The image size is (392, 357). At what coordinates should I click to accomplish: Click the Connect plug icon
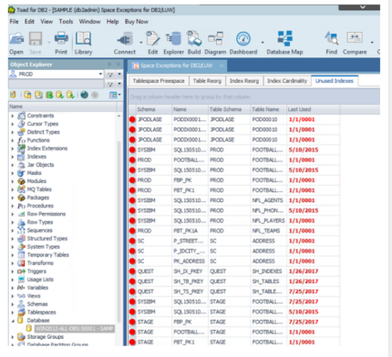tap(125, 39)
